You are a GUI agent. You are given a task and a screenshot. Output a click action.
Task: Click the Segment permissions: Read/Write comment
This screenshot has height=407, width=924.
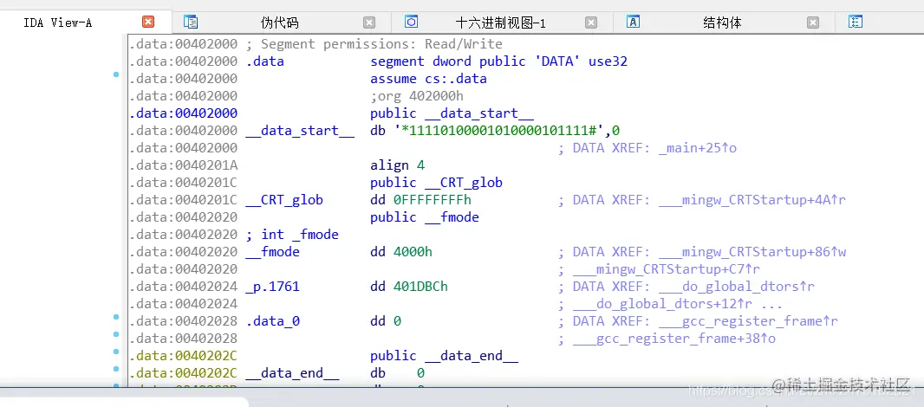click(374, 44)
